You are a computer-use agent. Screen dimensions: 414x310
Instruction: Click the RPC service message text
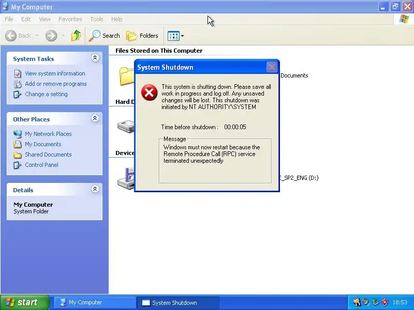click(212, 154)
